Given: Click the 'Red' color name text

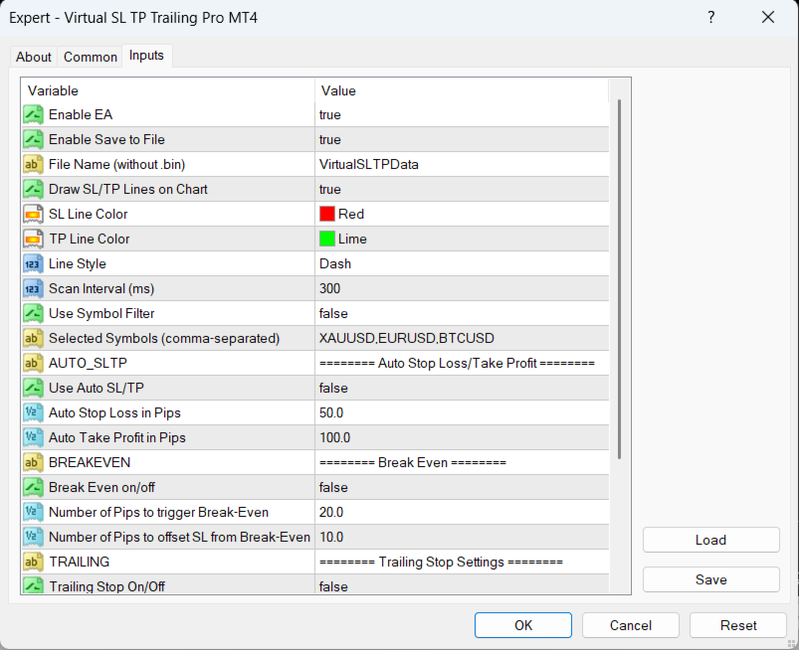Looking at the screenshot, I should click(351, 214).
